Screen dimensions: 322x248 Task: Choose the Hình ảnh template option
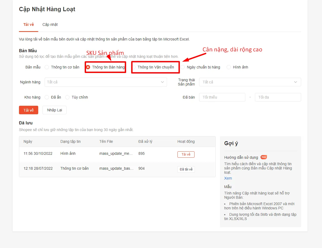pos(237,67)
